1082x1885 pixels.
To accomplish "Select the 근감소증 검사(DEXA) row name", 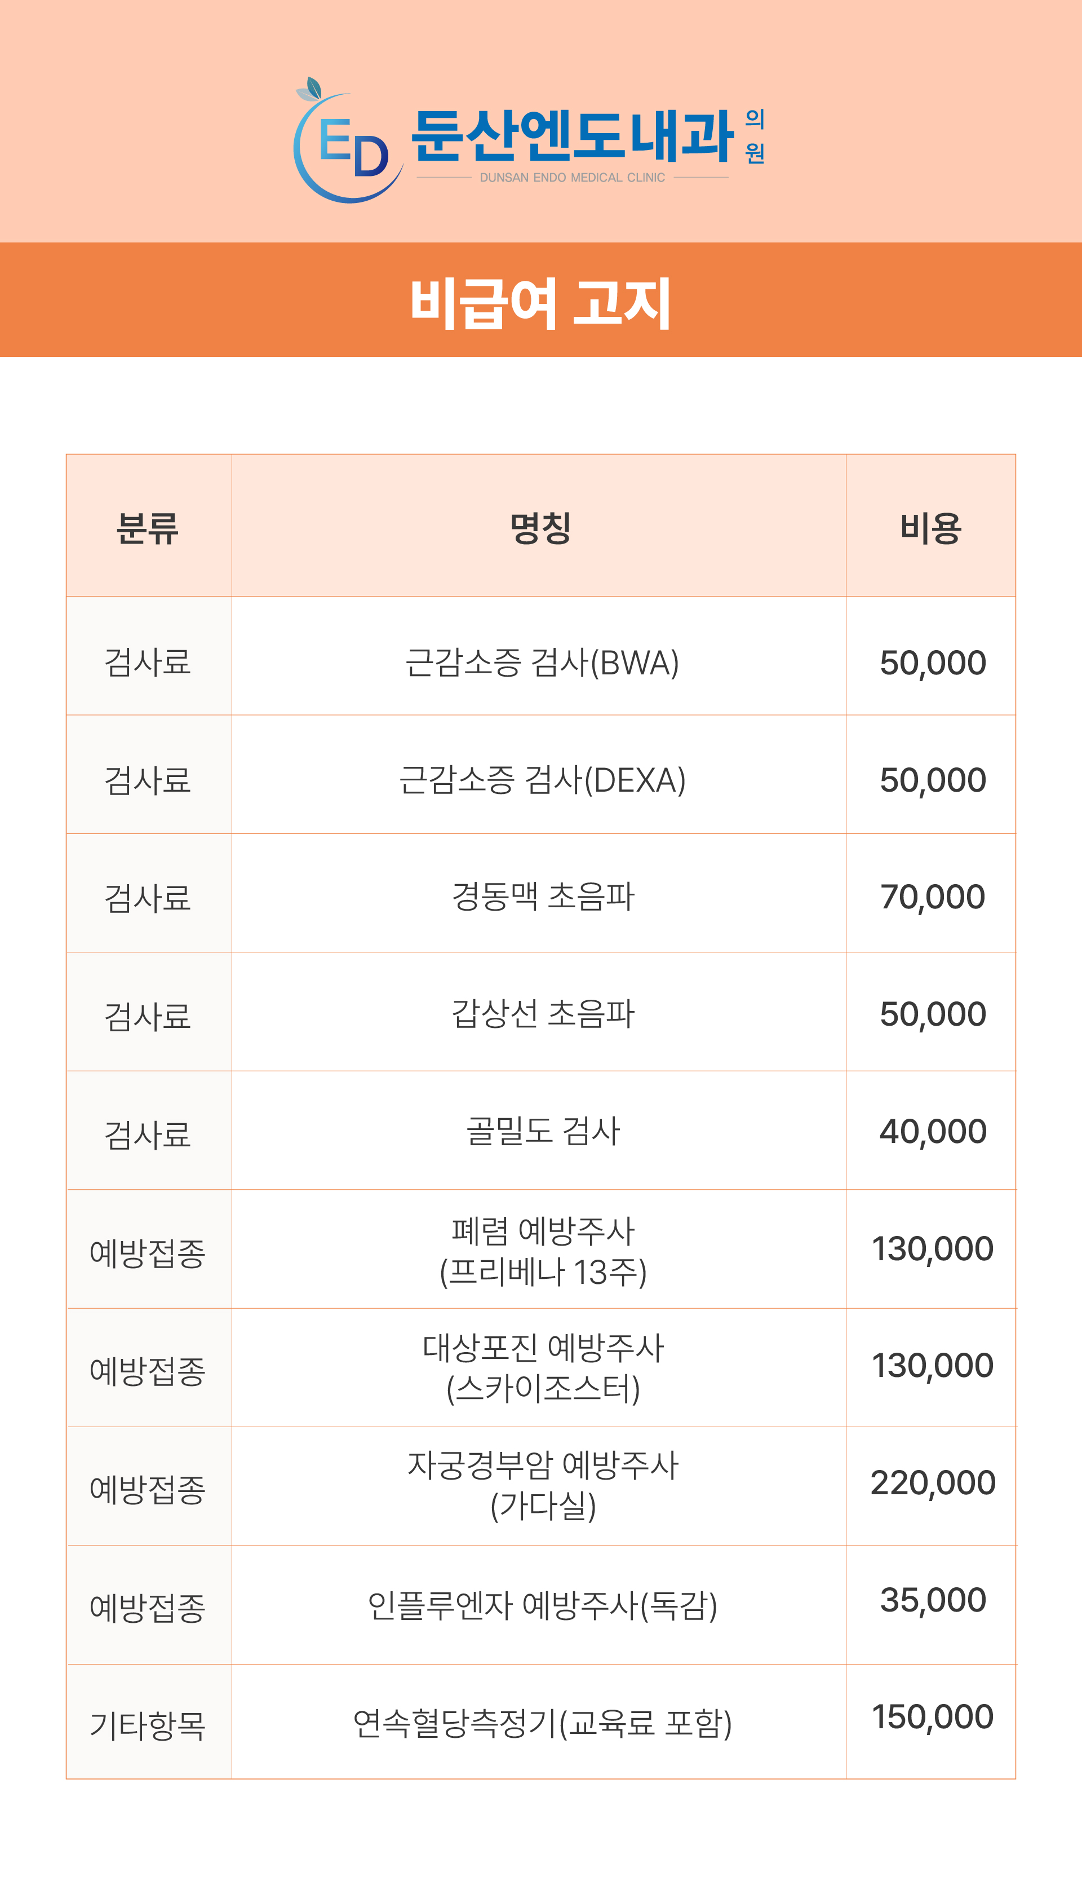I will (542, 779).
